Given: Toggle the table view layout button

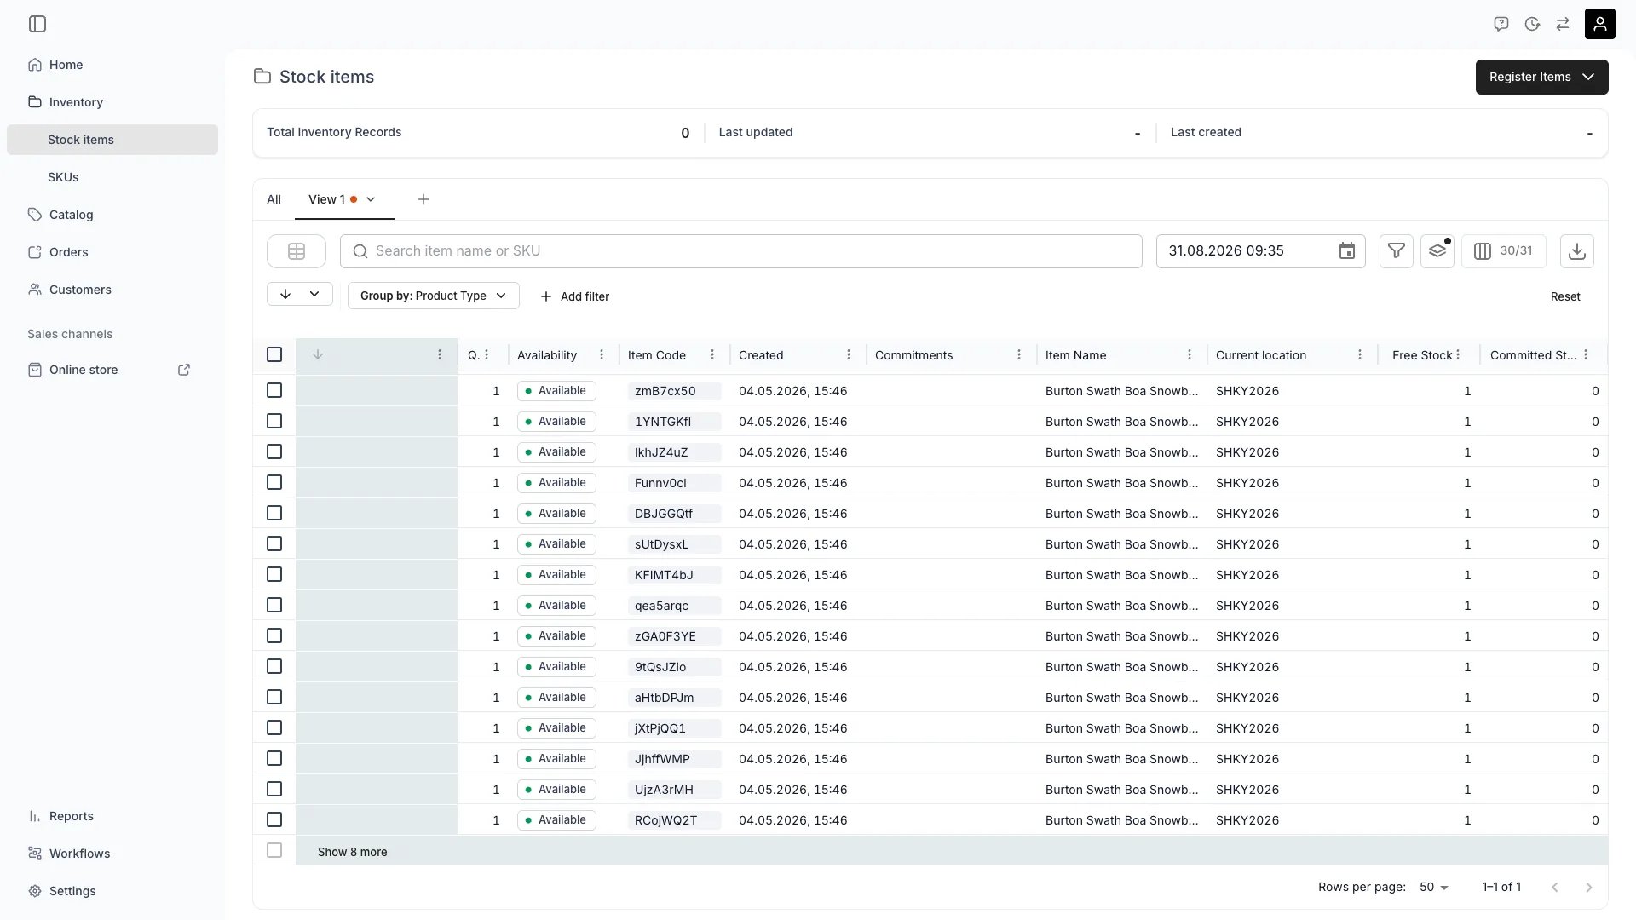Looking at the screenshot, I should [297, 251].
